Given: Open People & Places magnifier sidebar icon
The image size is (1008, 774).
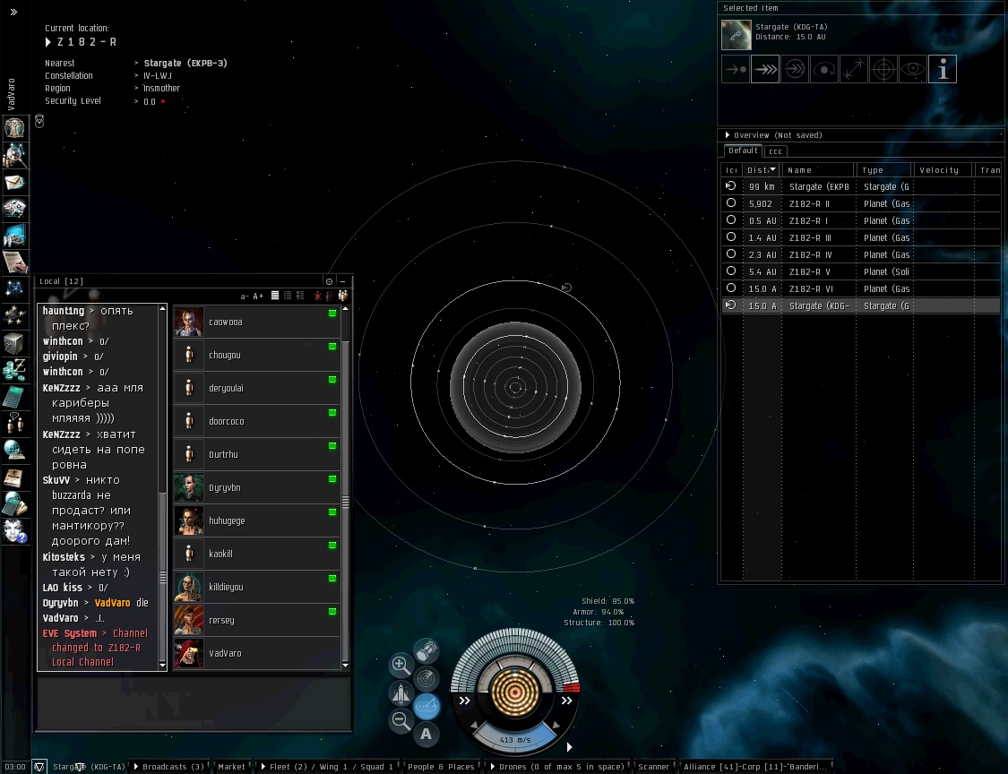Looking at the screenshot, I should click(14, 155).
